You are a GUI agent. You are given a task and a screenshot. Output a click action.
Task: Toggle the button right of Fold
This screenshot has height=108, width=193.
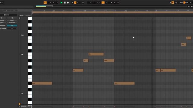[x=28, y=16]
